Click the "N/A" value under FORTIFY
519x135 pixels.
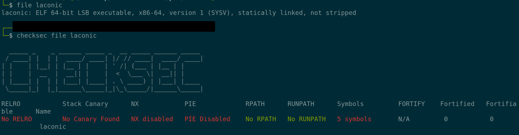click(x=404, y=119)
